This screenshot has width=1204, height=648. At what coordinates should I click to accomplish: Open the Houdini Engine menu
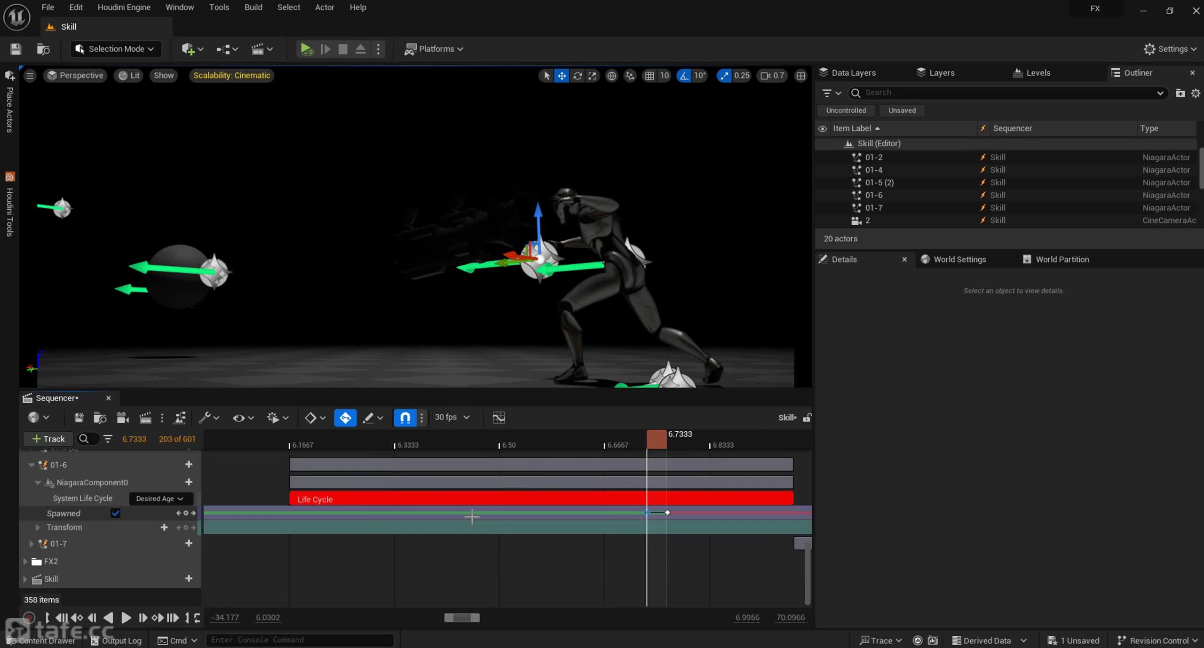pos(124,7)
